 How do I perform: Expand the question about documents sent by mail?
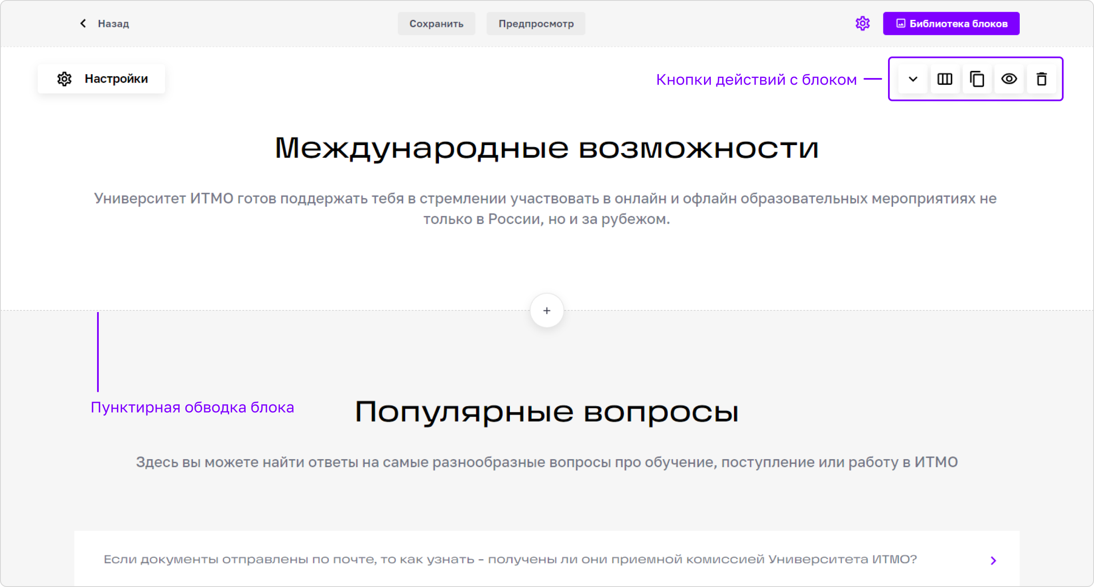[x=993, y=560]
